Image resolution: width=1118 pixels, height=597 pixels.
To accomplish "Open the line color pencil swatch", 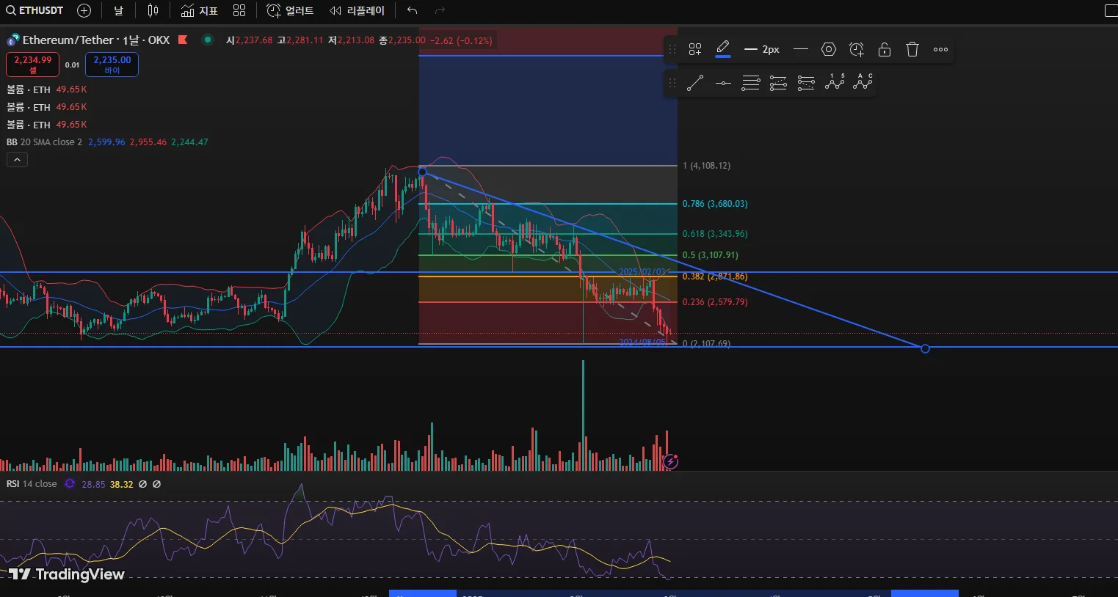I will [723, 49].
